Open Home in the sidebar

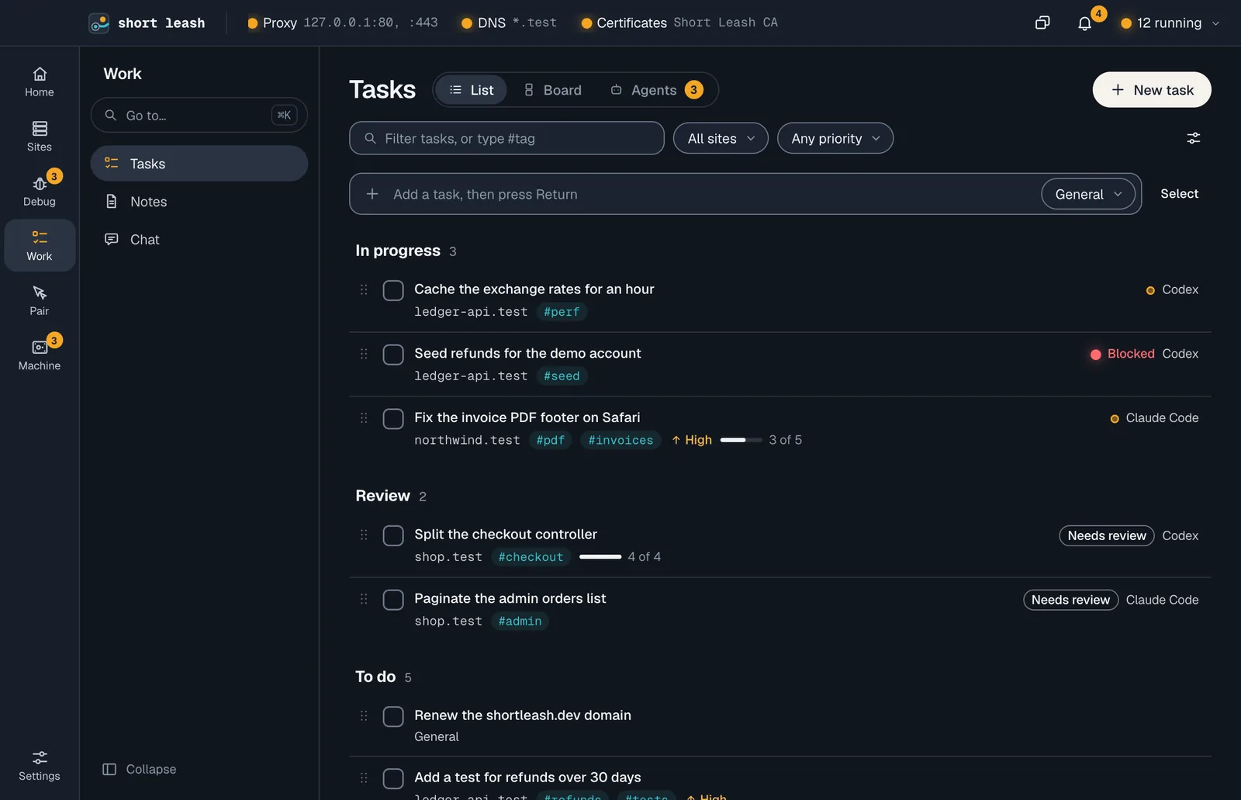click(x=40, y=82)
